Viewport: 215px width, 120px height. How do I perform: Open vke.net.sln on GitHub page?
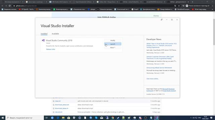(58, 112)
